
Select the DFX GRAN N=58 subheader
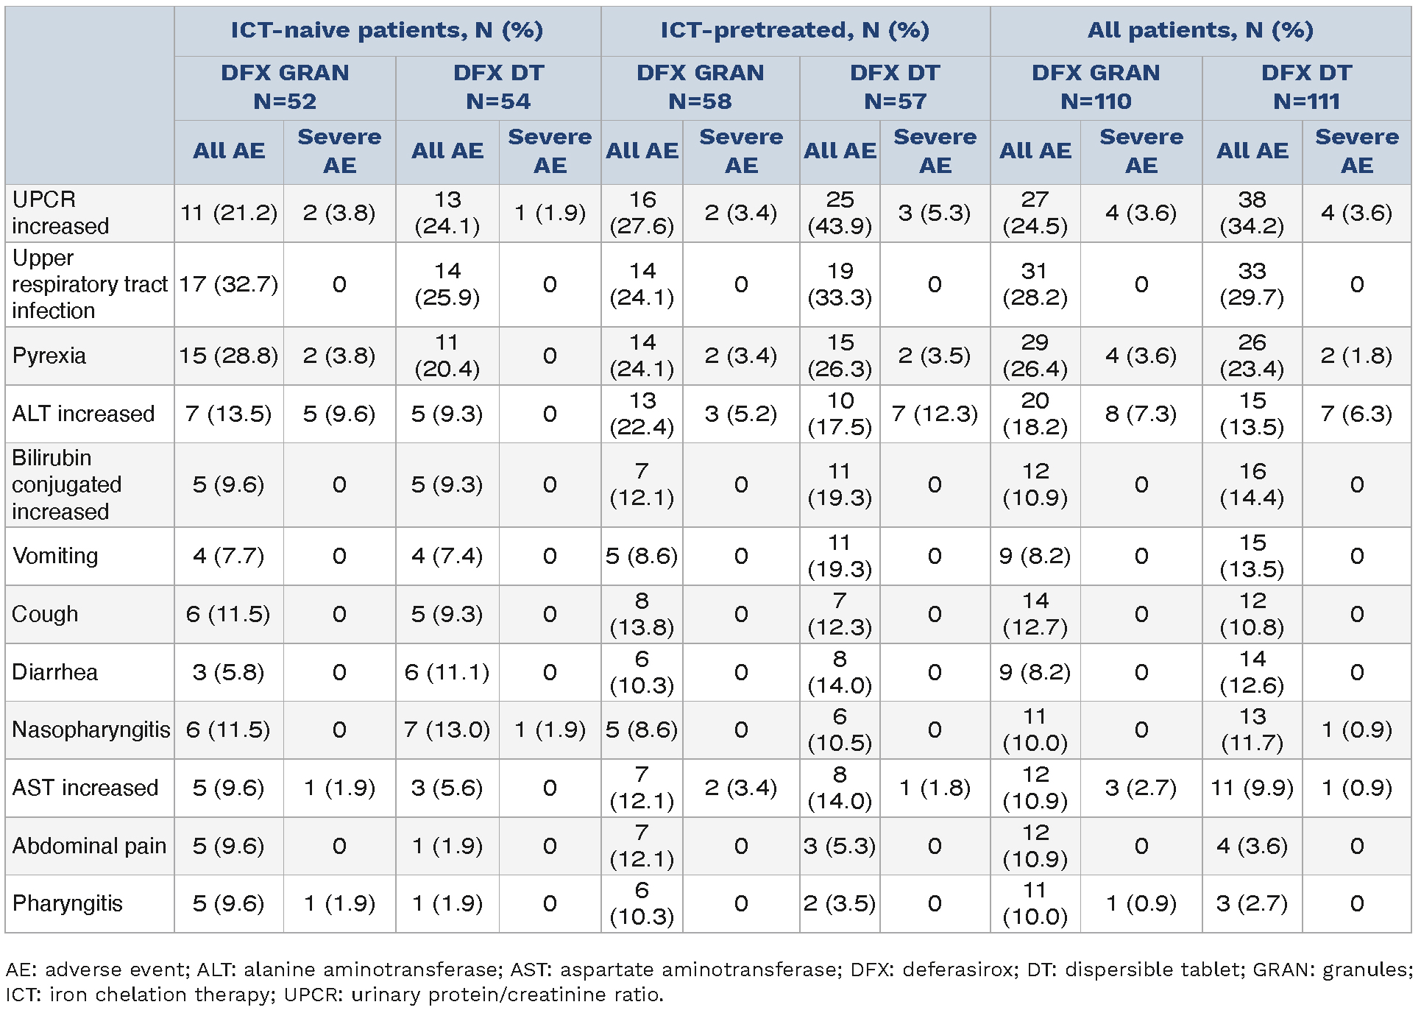(700, 87)
